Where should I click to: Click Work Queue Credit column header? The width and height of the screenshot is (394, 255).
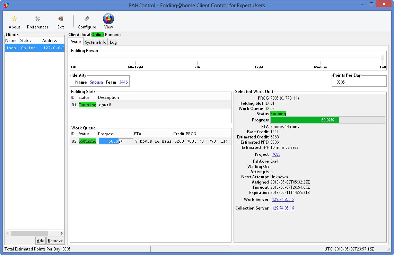coord(179,134)
